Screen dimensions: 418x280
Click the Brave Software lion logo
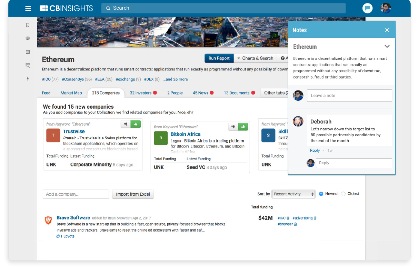[48, 220]
